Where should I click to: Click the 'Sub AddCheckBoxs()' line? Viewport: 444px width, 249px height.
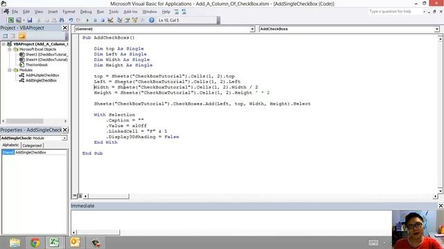(108, 37)
